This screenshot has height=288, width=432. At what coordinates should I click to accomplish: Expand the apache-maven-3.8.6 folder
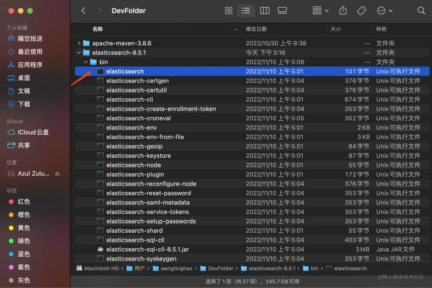coord(79,43)
